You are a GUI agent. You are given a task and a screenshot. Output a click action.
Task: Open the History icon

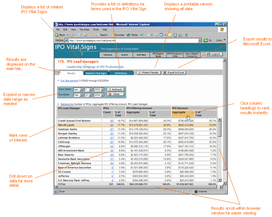(142, 35)
